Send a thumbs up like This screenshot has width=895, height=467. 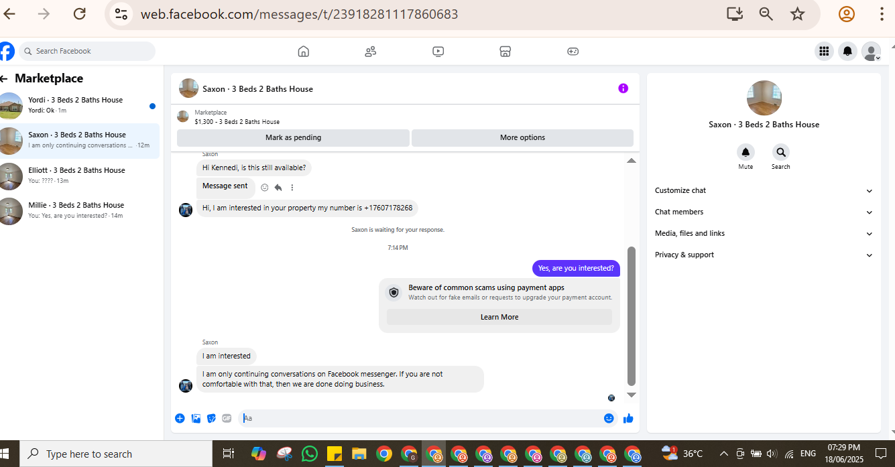pyautogui.click(x=628, y=418)
